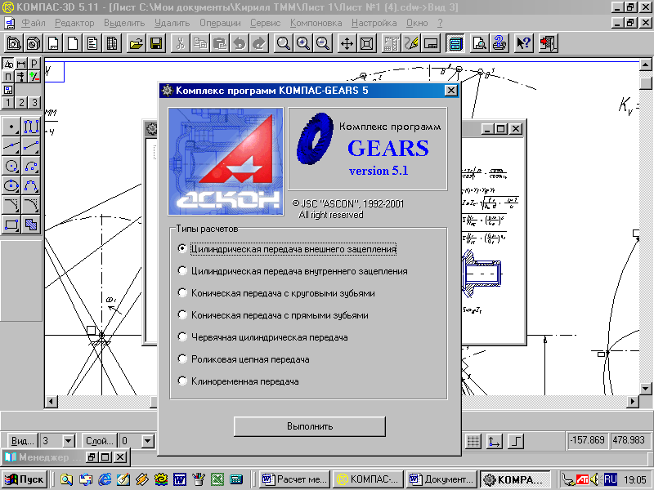Image resolution: width=654 pixels, height=490 pixels.
Task: Open the Пуск start button
Action: point(24,479)
